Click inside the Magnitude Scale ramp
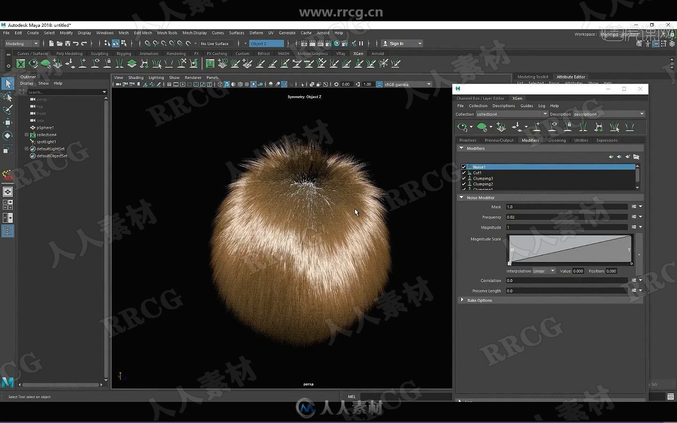This screenshot has width=677, height=423. (x=570, y=249)
